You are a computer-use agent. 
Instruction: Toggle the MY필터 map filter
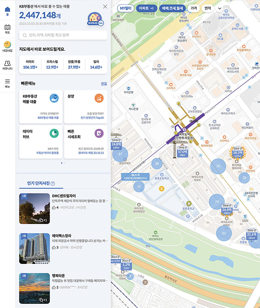tap(126, 8)
